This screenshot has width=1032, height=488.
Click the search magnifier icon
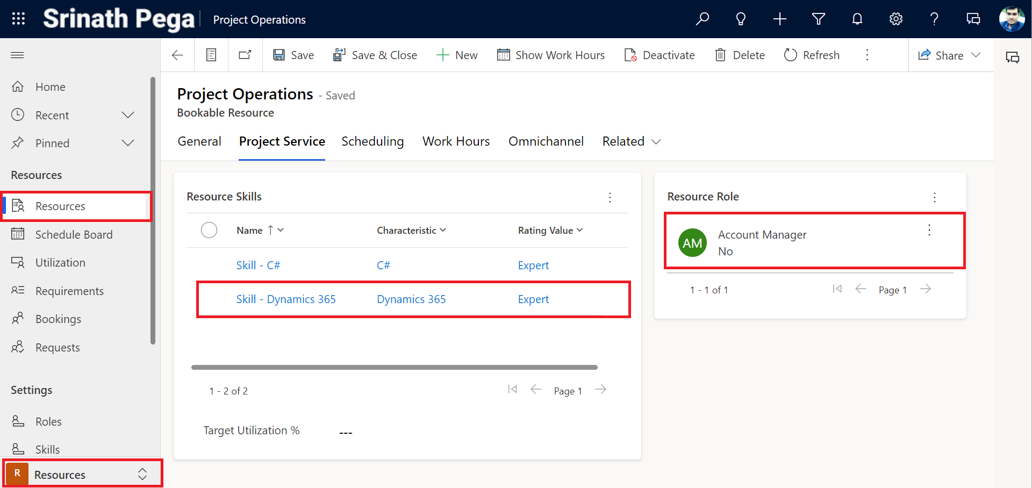(702, 19)
